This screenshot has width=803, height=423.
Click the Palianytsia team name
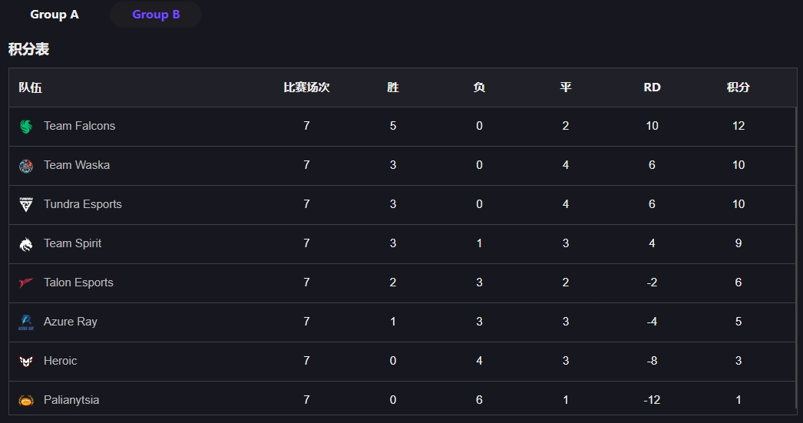(x=71, y=400)
